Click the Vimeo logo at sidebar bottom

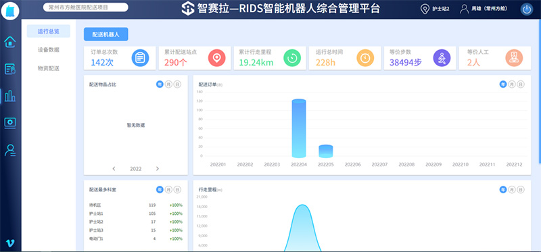(x=10, y=243)
